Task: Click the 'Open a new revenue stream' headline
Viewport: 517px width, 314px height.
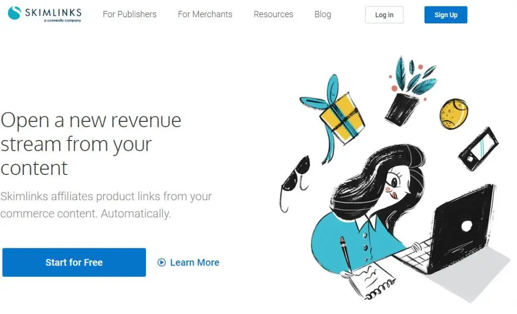Action: (x=91, y=144)
